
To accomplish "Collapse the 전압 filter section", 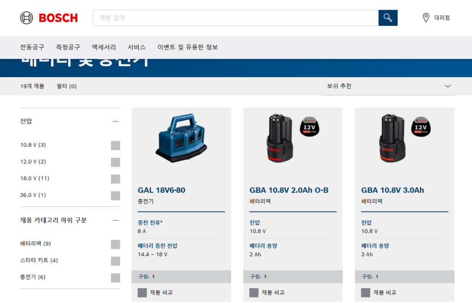I will tap(116, 121).
